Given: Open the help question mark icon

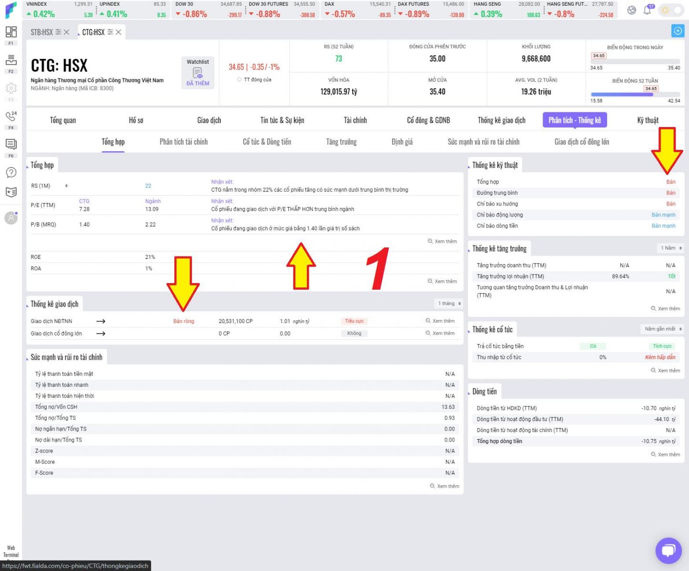Looking at the screenshot, I should (11, 173).
